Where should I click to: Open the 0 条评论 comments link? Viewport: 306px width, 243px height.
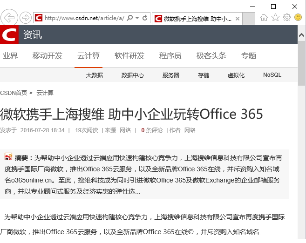point(152,130)
